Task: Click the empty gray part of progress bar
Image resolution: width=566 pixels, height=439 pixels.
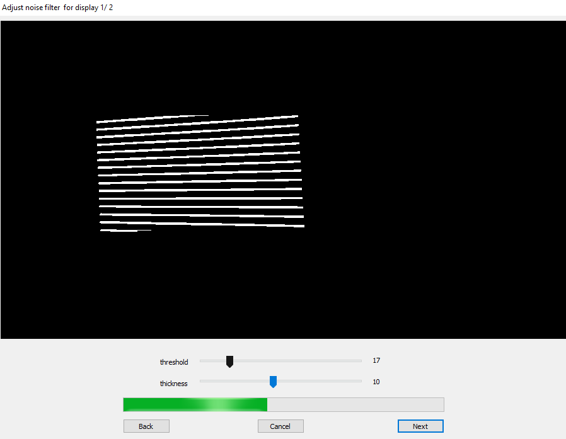Action: click(355, 404)
